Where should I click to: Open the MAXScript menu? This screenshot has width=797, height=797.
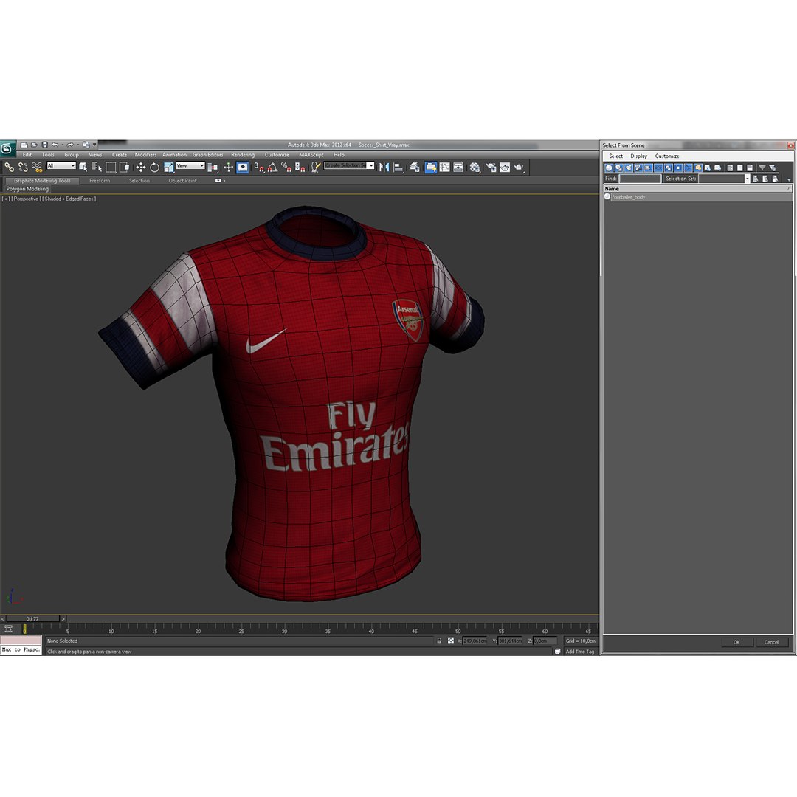click(x=311, y=154)
